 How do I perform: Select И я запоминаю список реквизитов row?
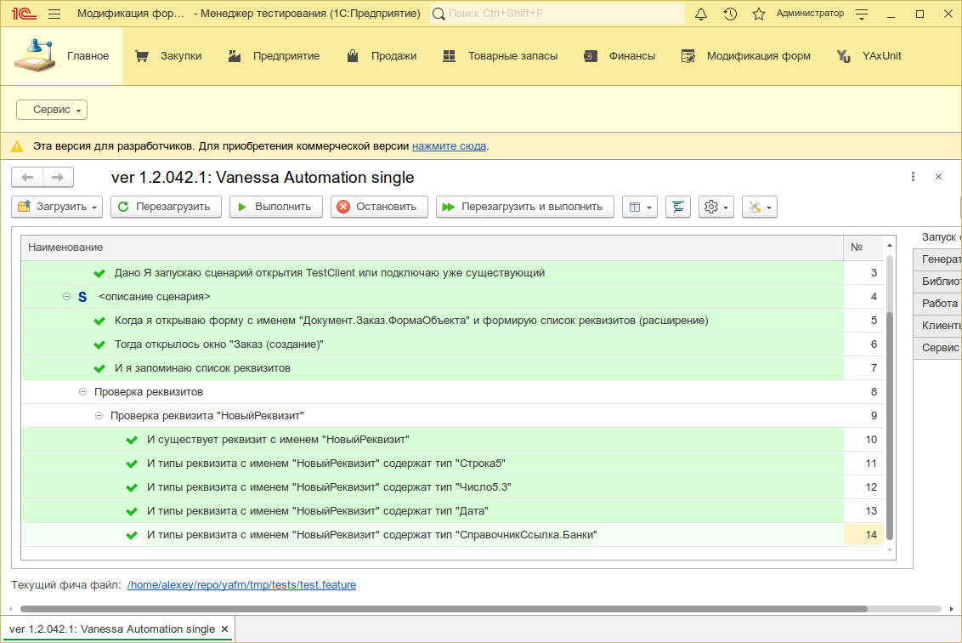click(x=452, y=368)
